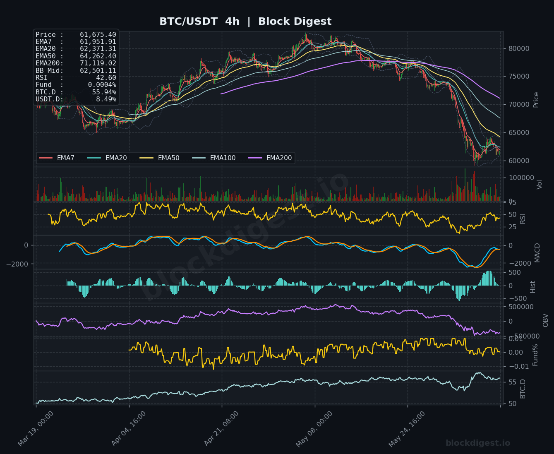
Task: Select the EMA7 61,951.91 stats line
Action: (x=76, y=42)
